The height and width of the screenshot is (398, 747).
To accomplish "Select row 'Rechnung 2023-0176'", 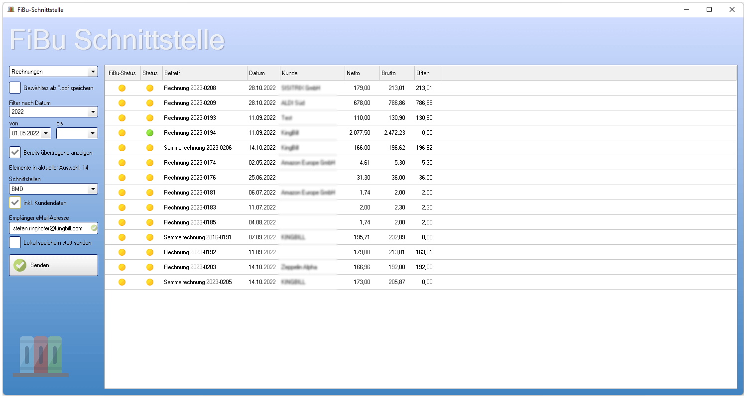I will (x=421, y=178).
